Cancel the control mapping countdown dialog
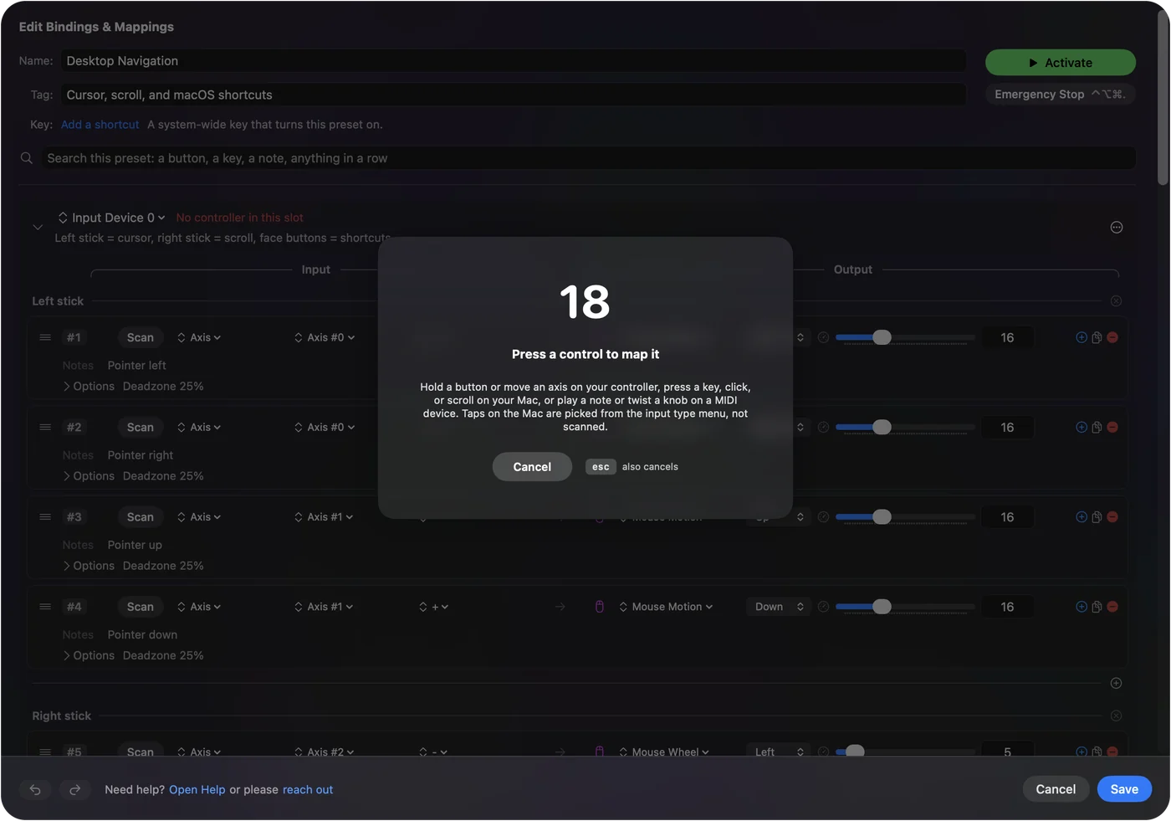 coord(532,467)
